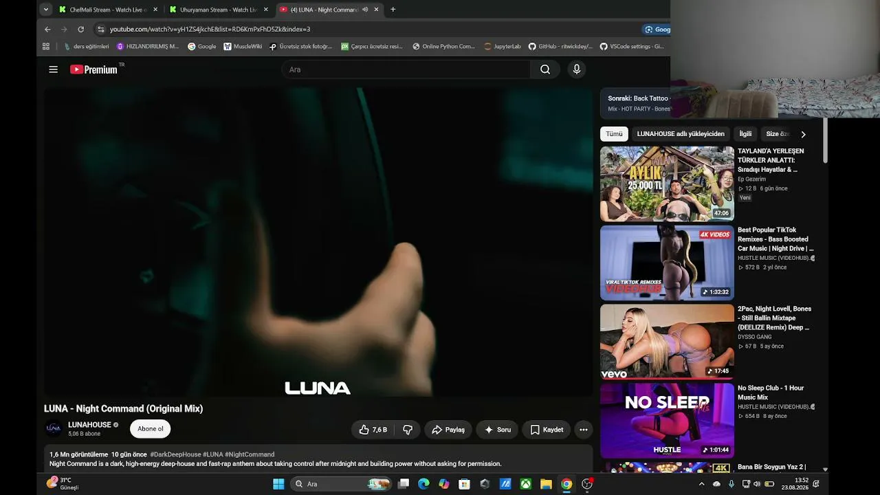Open the LUNAHOUSE channel avatar

[x=54, y=429]
